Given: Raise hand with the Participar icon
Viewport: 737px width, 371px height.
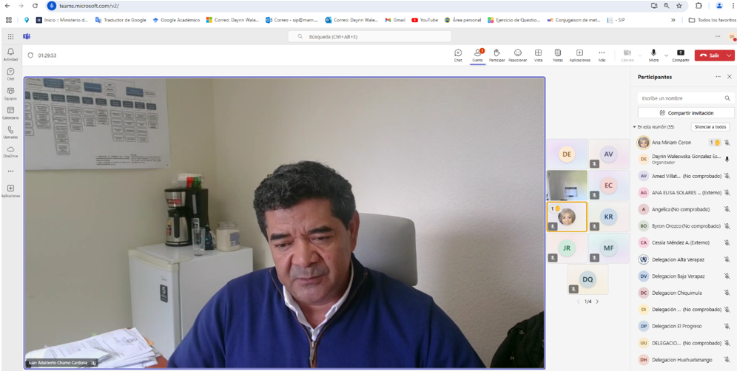Looking at the screenshot, I should click(x=497, y=55).
